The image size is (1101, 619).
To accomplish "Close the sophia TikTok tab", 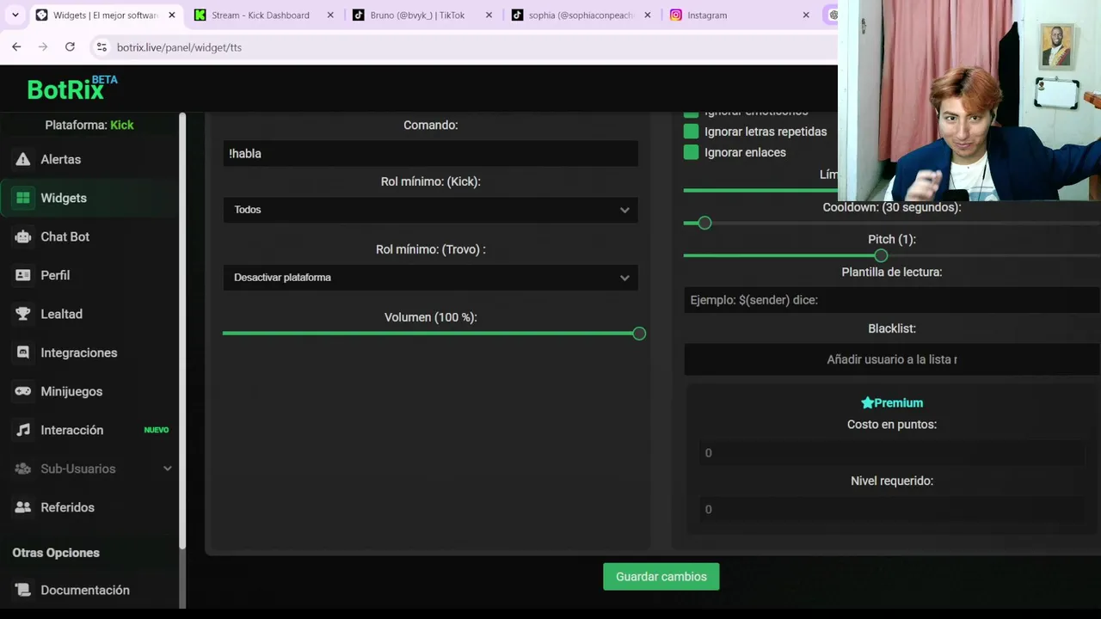I will pyautogui.click(x=648, y=15).
